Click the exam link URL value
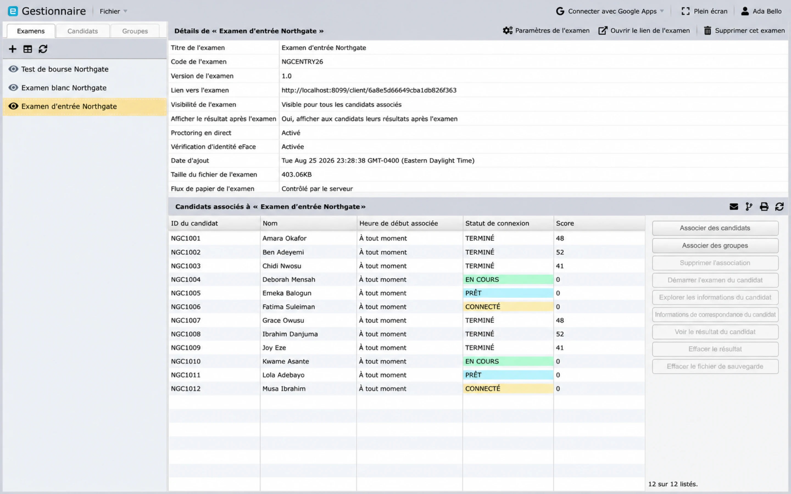The image size is (791, 494). [369, 90]
